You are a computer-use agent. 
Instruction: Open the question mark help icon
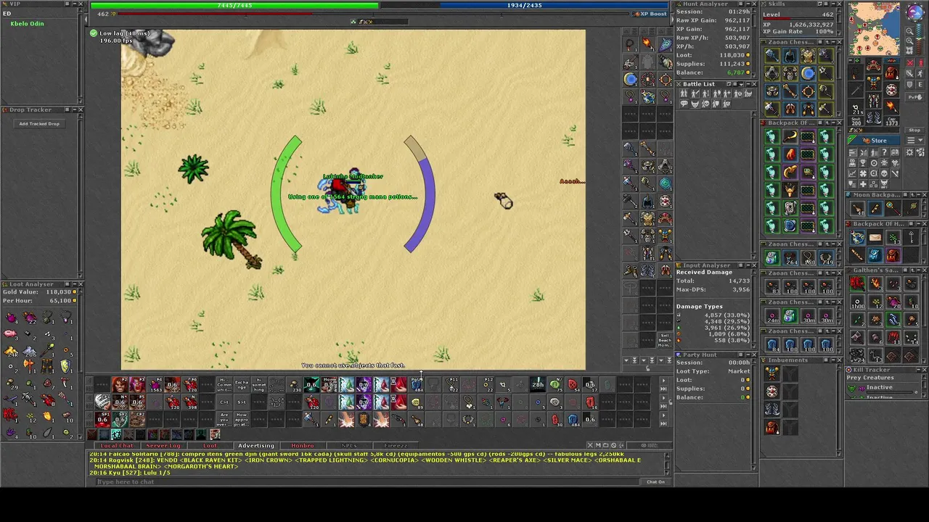[884, 152]
